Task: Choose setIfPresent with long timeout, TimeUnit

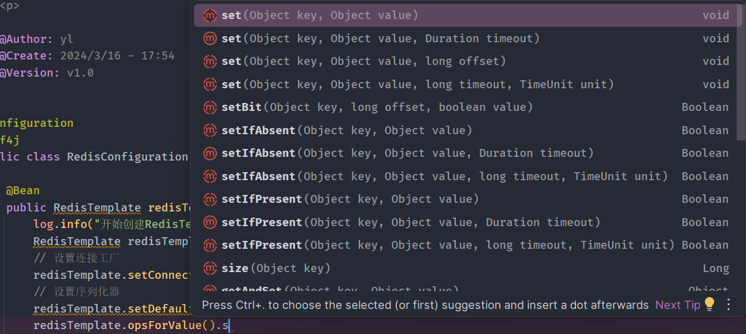Action: [x=448, y=245]
